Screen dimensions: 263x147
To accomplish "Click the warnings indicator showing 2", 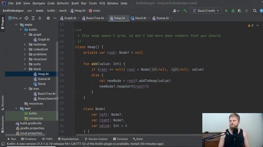I will coord(250,25).
